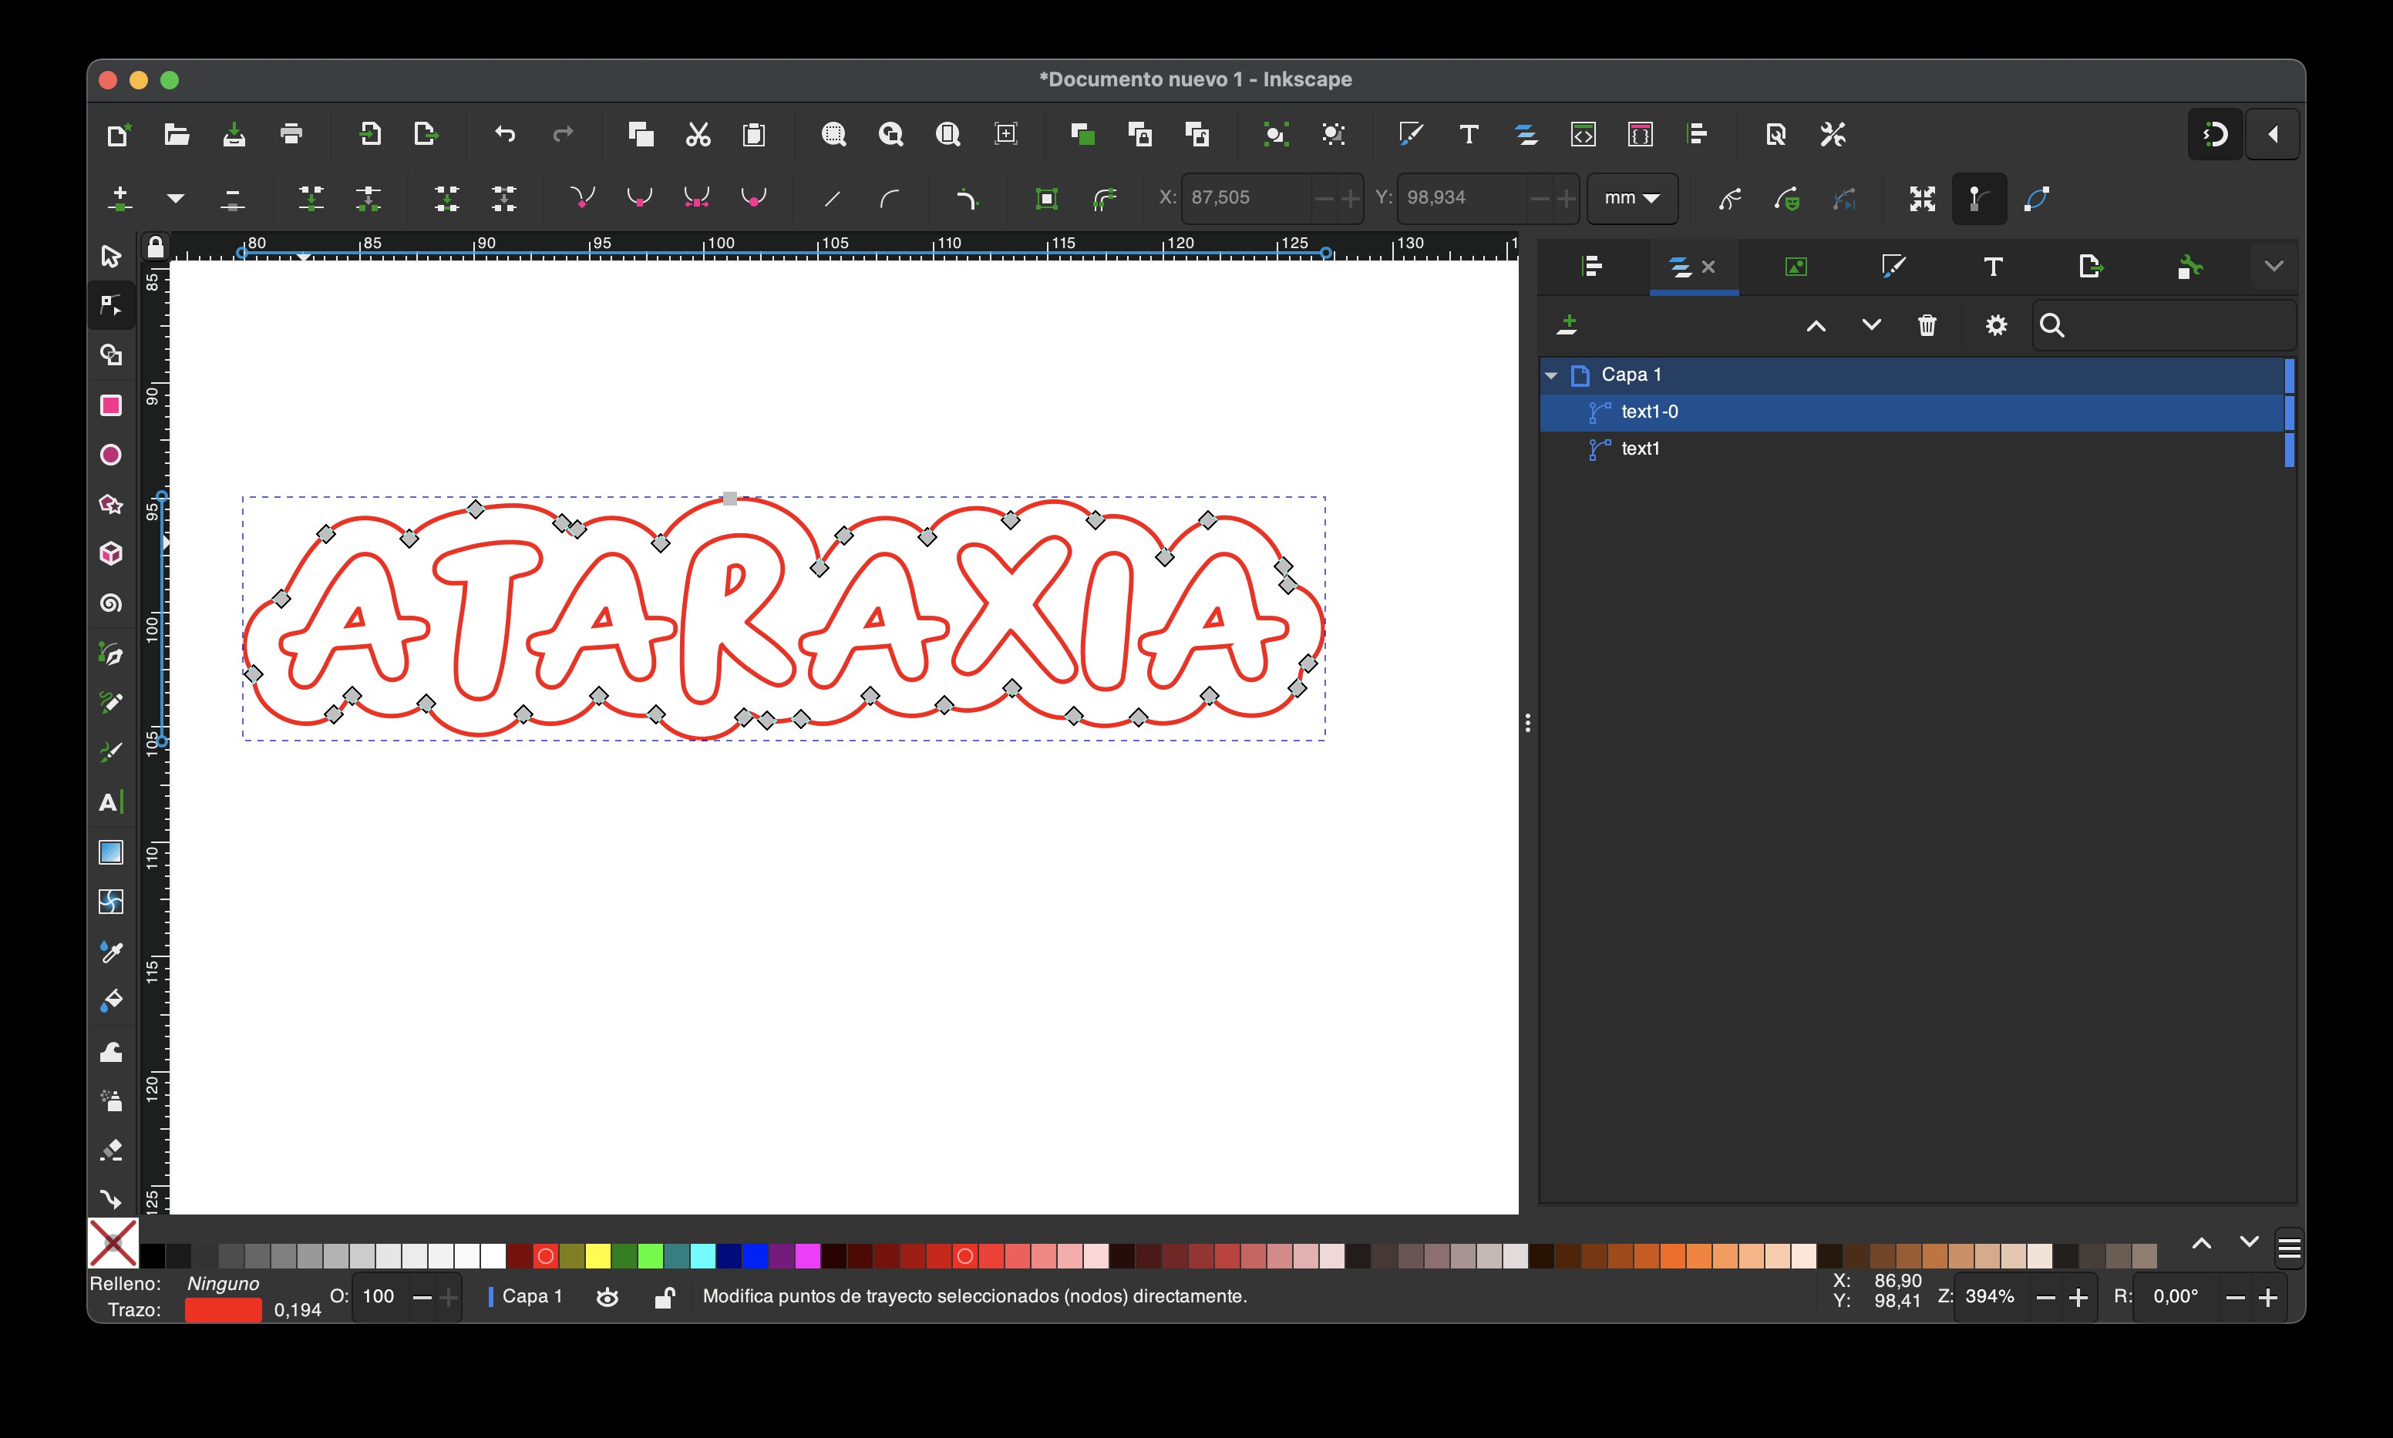The height and width of the screenshot is (1438, 2393).
Task: Open the palette menu hamburger button
Action: click(x=2289, y=1249)
